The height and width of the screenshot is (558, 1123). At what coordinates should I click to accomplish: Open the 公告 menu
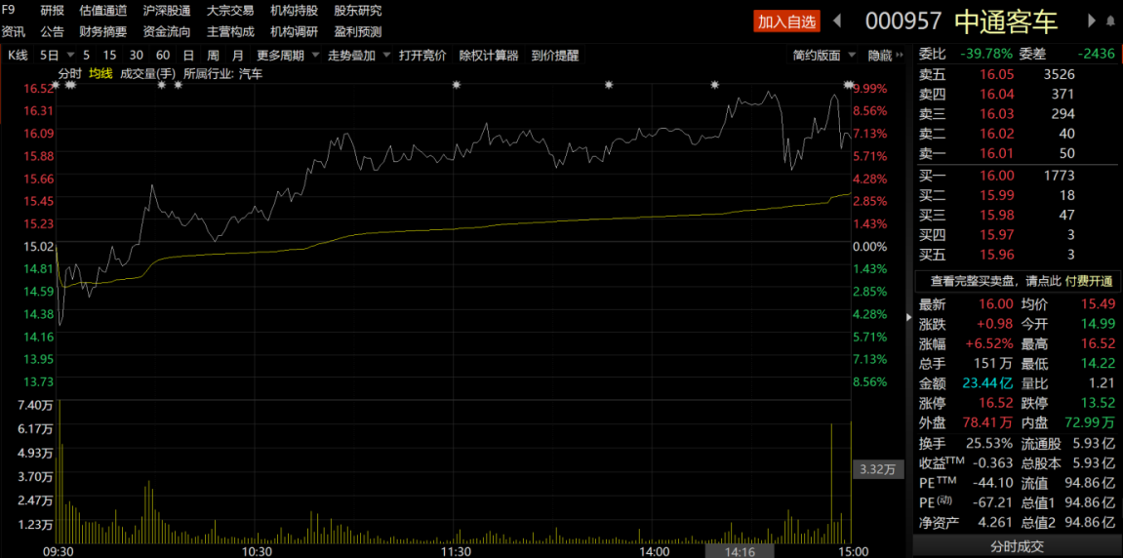[x=52, y=31]
